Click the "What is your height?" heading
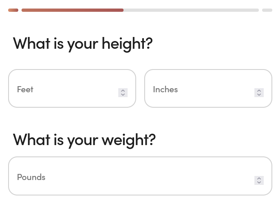Image resolution: width=280 pixels, height=204 pixels. pyautogui.click(x=83, y=43)
